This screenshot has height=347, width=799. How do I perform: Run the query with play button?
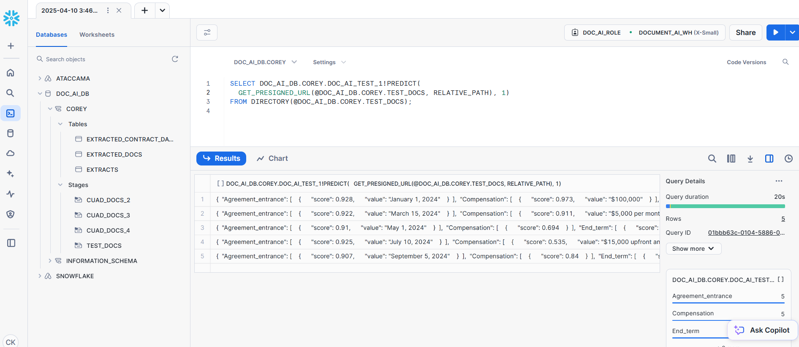[776, 33]
